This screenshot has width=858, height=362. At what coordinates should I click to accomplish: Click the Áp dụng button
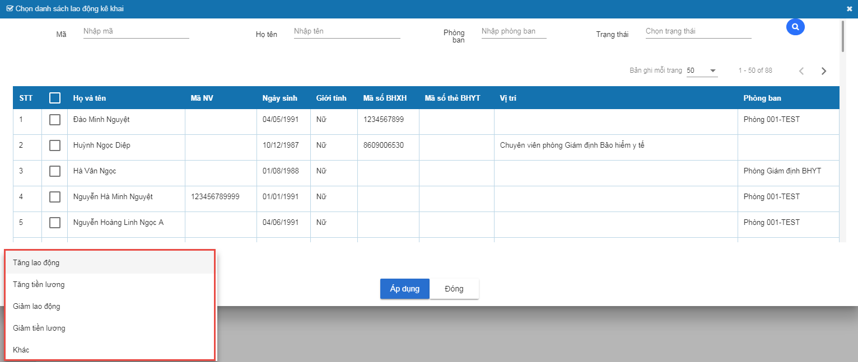click(x=405, y=289)
